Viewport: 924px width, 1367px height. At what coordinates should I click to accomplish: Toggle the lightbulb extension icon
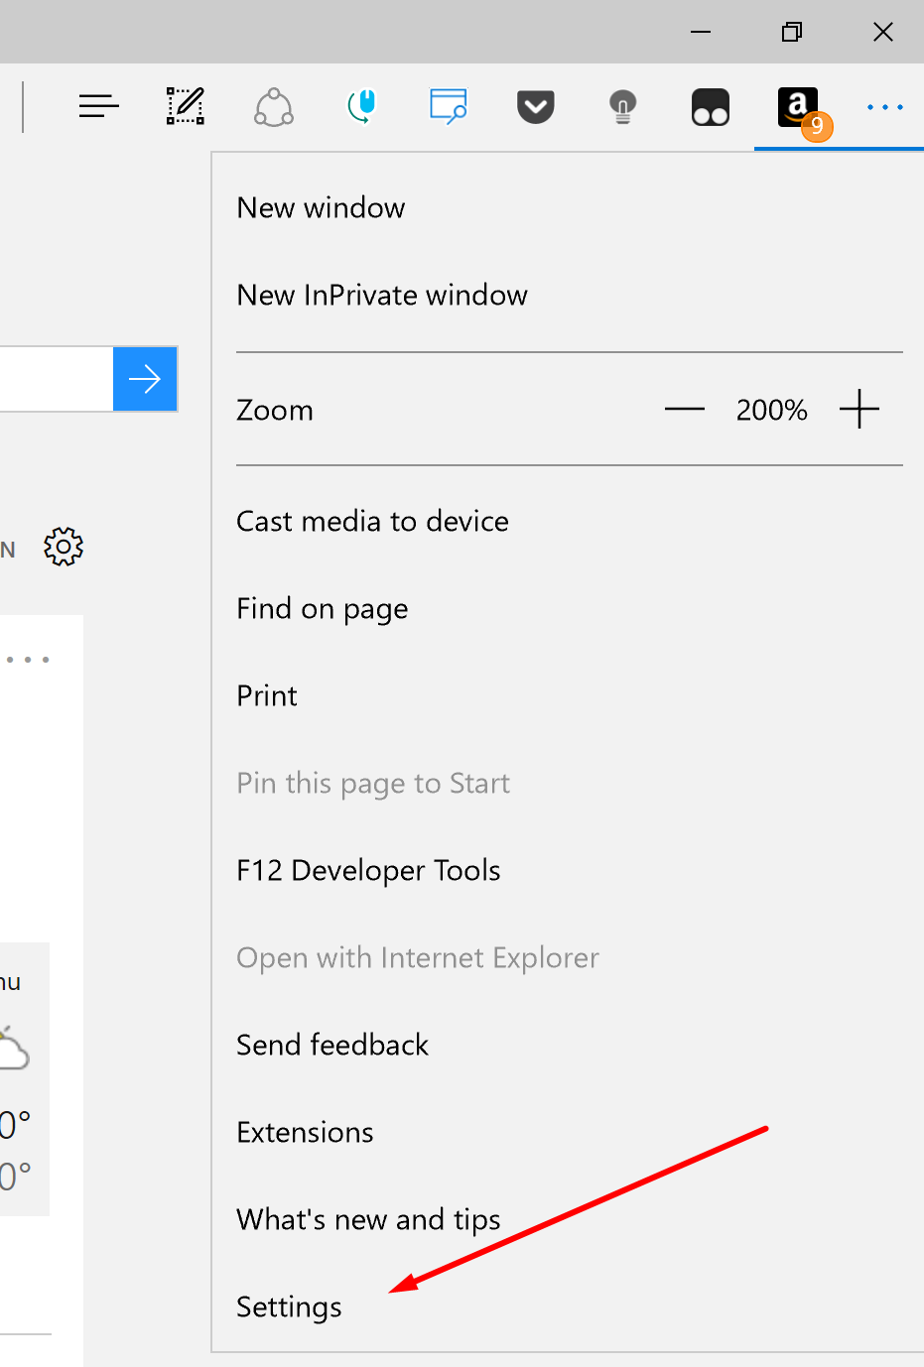(x=622, y=106)
